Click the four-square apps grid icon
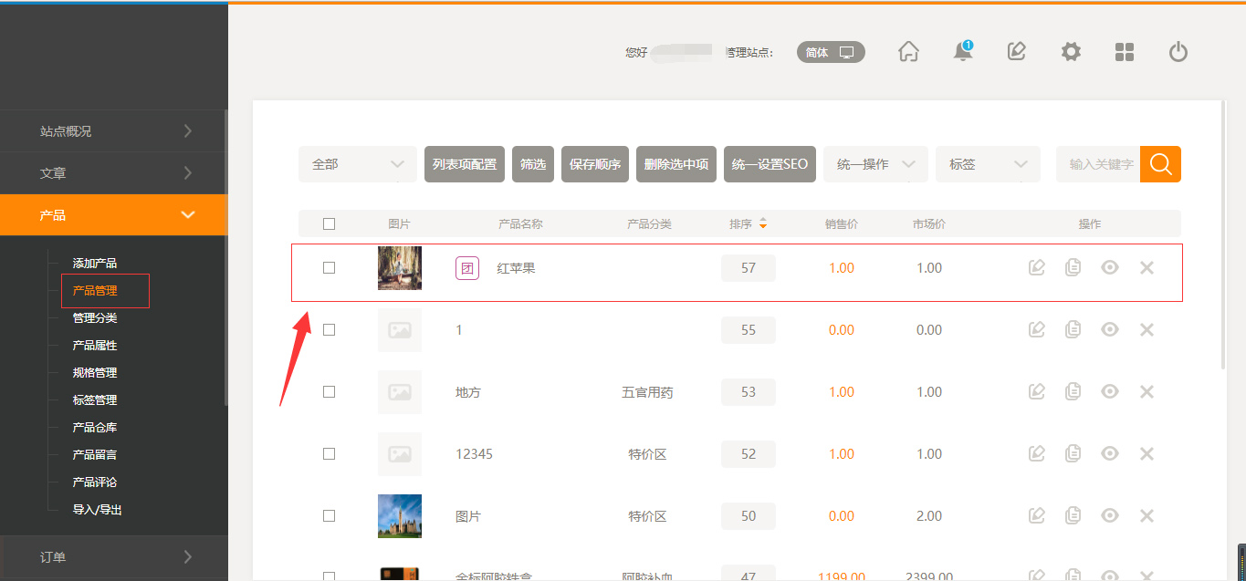This screenshot has width=1246, height=581. [x=1125, y=52]
